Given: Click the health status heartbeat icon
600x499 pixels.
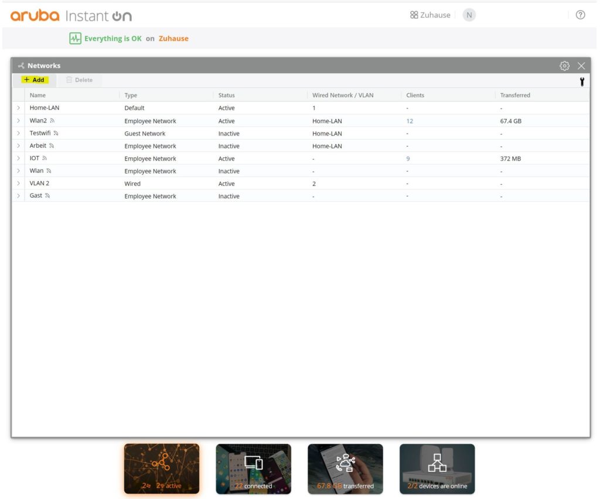Looking at the screenshot, I should click(x=75, y=38).
